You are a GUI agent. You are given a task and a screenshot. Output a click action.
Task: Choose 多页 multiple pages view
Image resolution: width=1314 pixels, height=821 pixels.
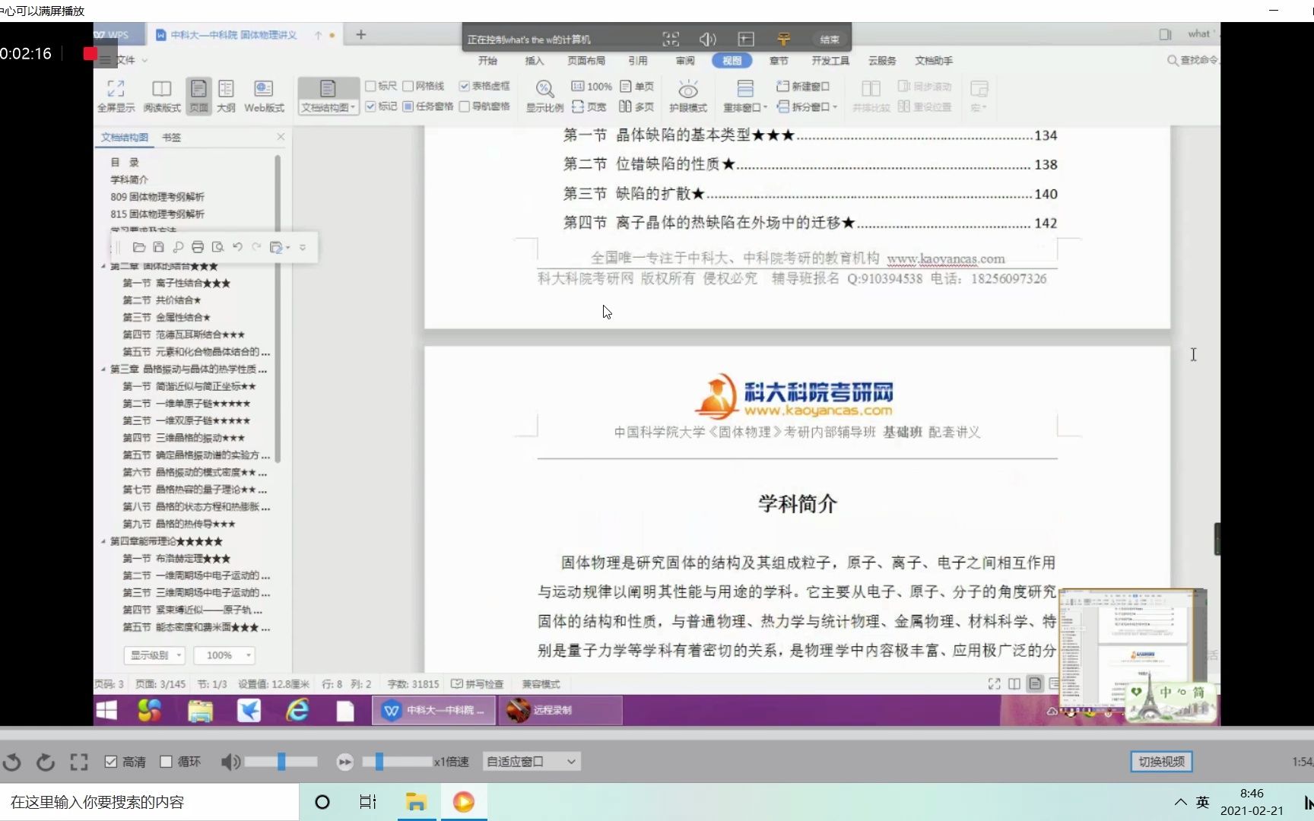pyautogui.click(x=637, y=106)
